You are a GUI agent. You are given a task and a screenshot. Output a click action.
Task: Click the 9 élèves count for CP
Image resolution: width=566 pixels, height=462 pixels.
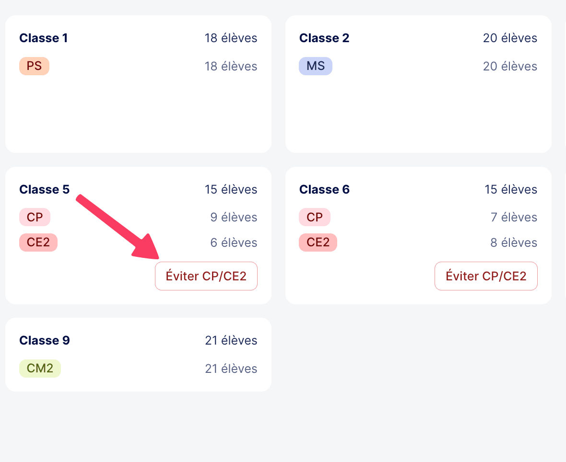[x=234, y=217]
